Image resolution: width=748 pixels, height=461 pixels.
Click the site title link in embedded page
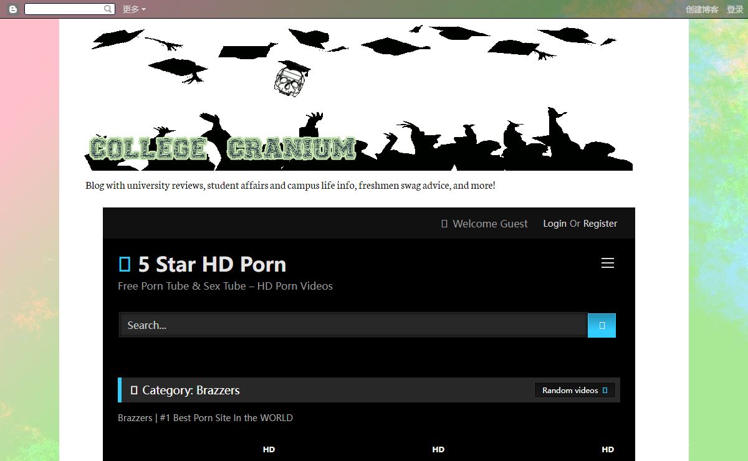[203, 264]
